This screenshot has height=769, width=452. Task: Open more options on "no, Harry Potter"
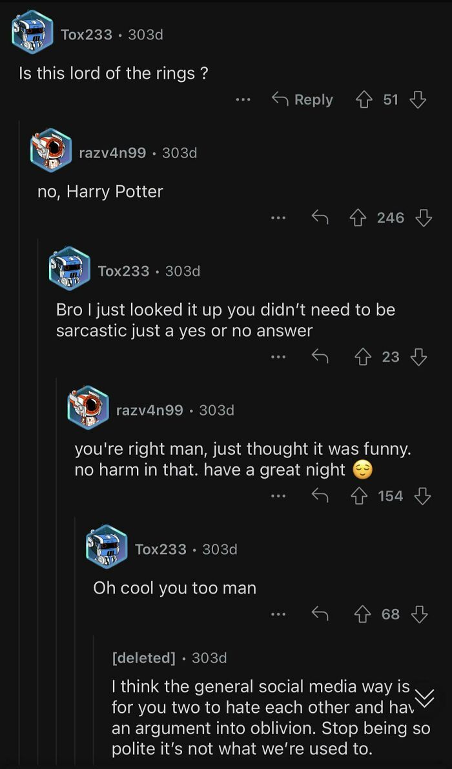click(278, 217)
